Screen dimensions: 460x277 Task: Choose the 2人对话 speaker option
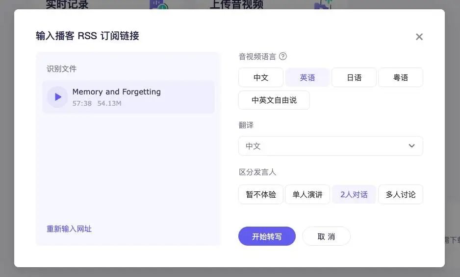click(x=354, y=194)
